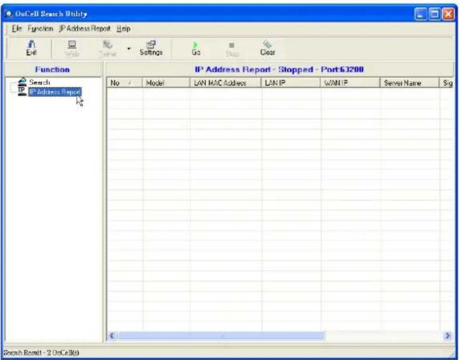This screenshot has width=459, height=360.
Task: Click the horizontal scrollbar thumb
Action: coord(220,336)
